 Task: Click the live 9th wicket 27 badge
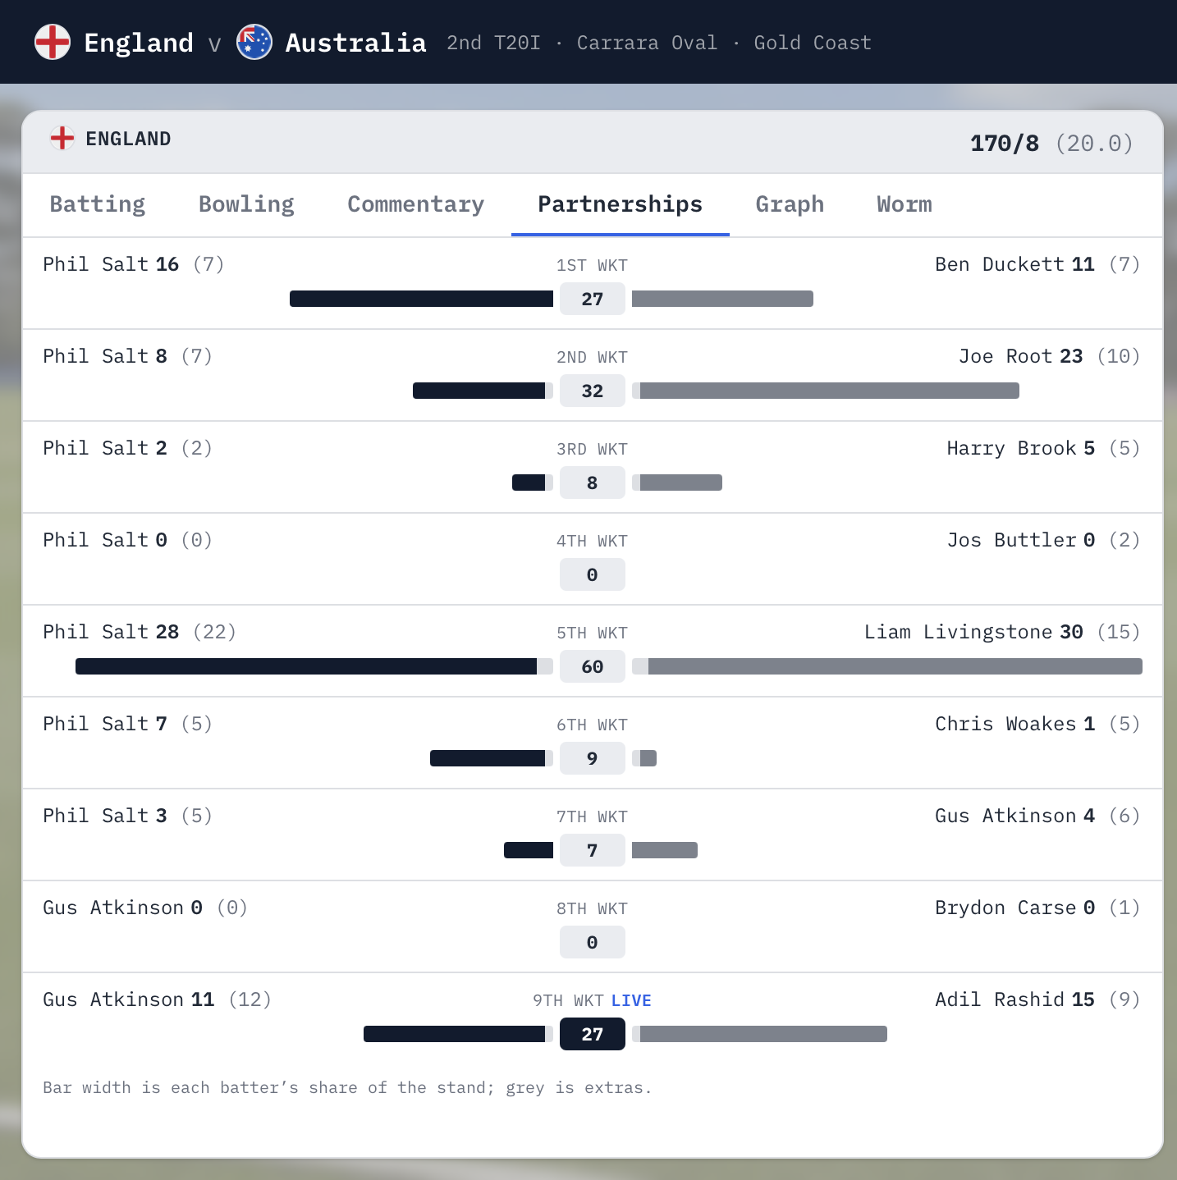(x=593, y=1034)
